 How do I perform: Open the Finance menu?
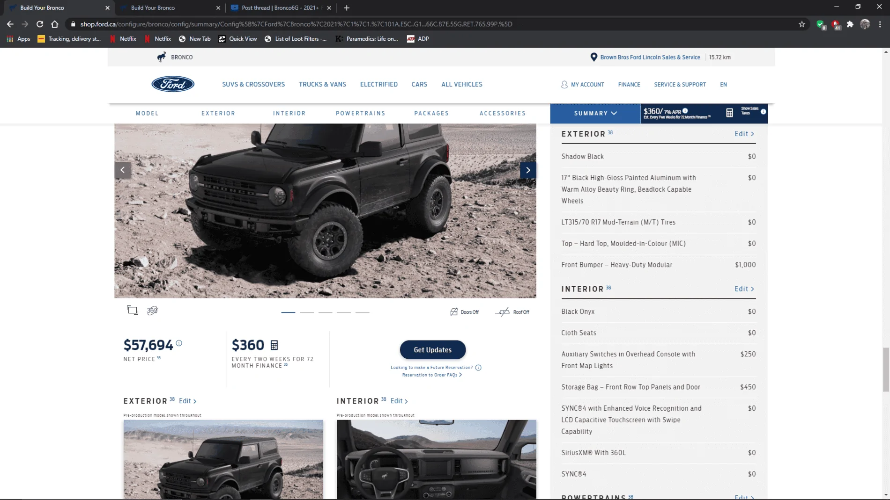(629, 85)
